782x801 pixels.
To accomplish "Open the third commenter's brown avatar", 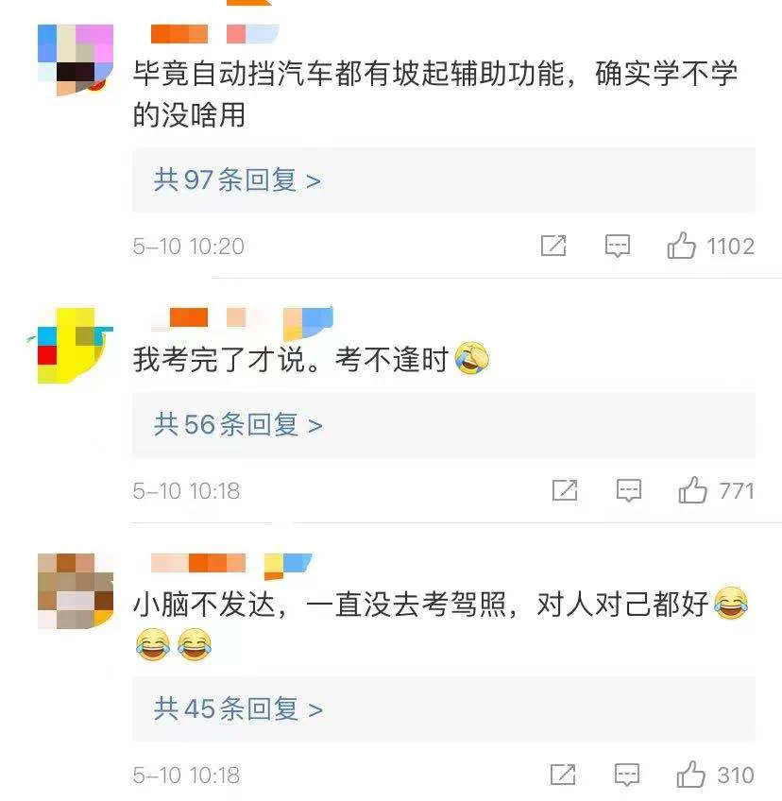I will [76, 591].
